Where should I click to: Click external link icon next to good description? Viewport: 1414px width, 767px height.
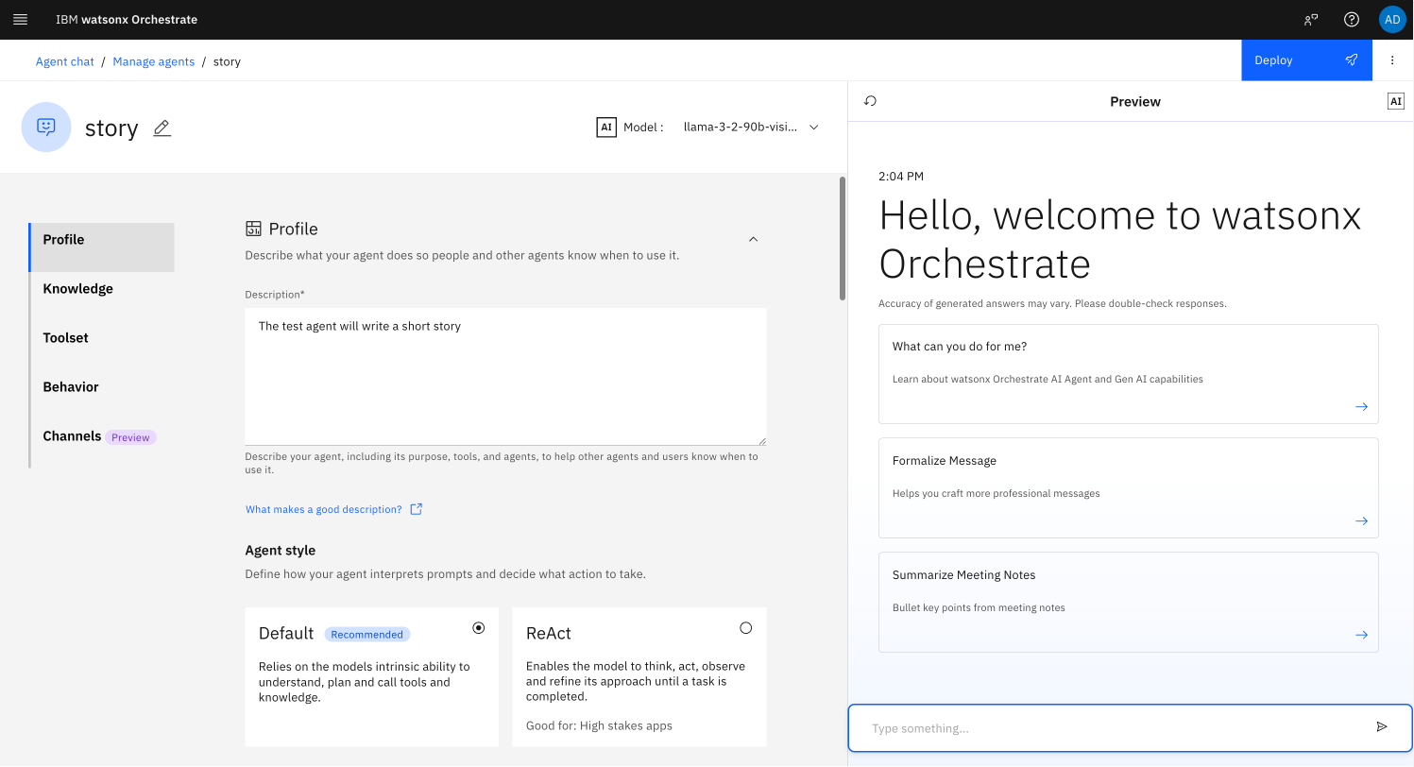(x=416, y=509)
